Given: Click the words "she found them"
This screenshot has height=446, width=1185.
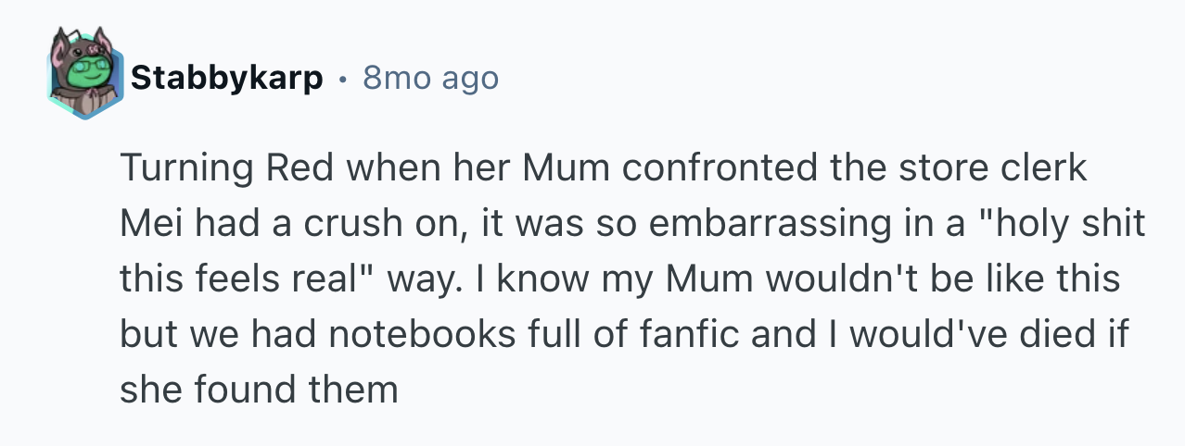Looking at the screenshot, I should tap(259, 390).
